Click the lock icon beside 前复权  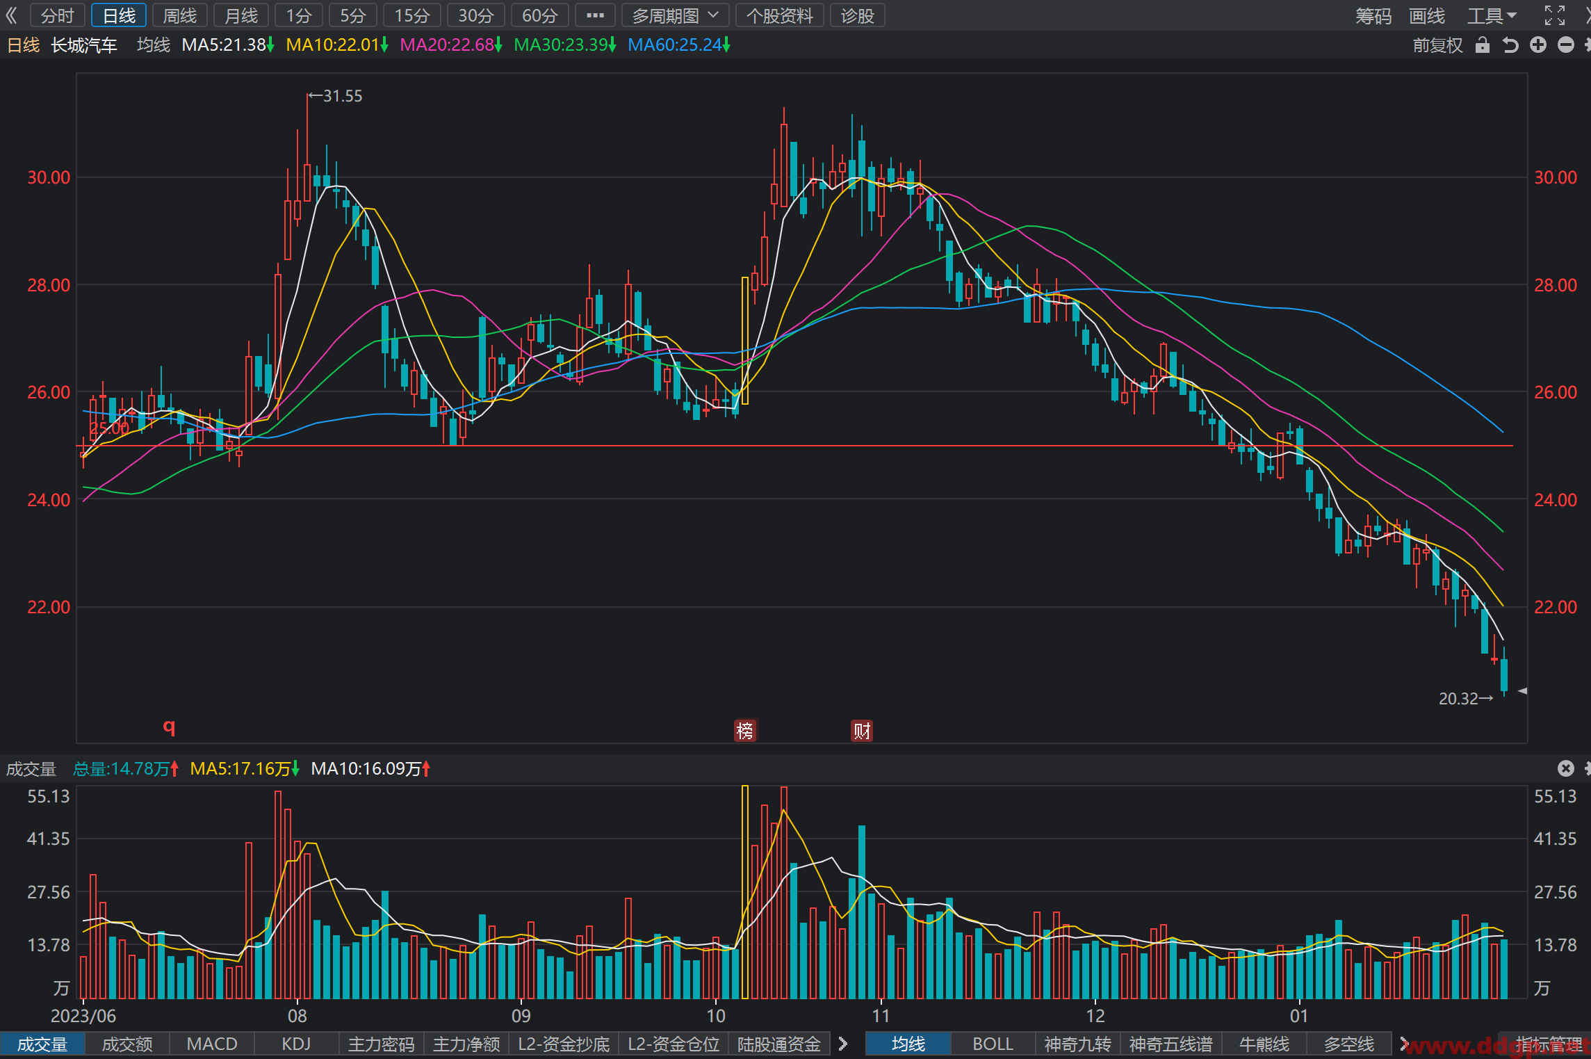[1483, 45]
